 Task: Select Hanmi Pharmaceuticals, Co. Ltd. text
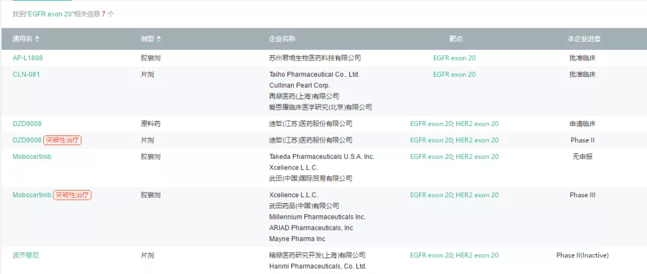(318, 266)
